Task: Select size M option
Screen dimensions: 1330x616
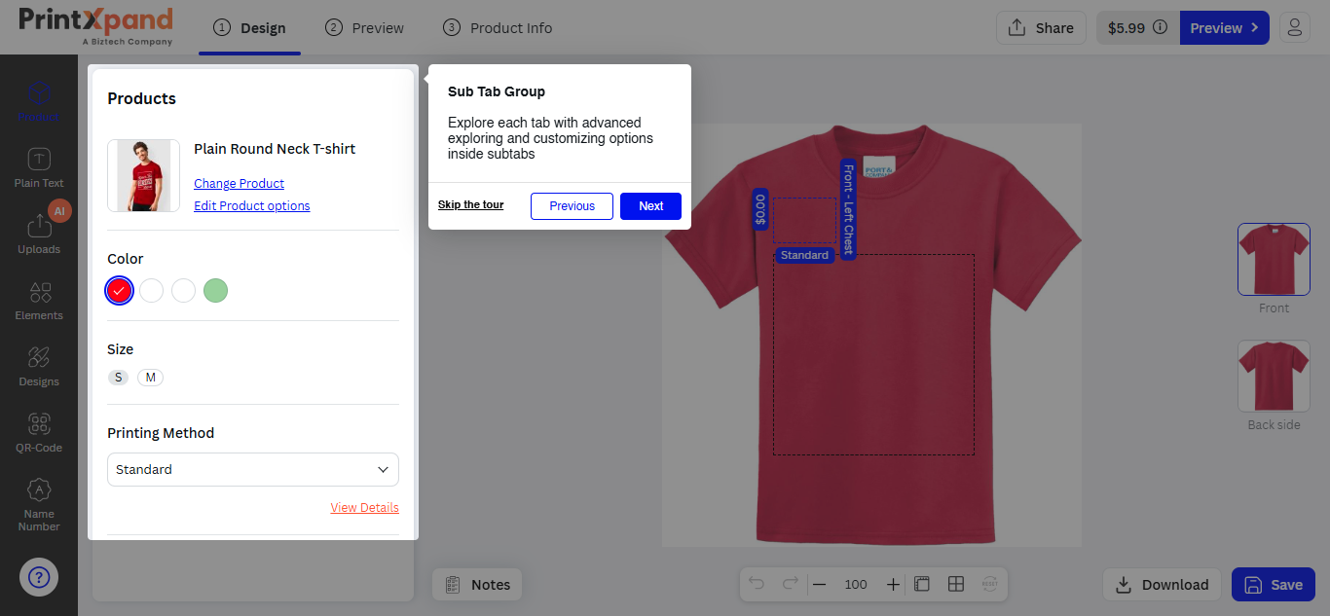Action: (150, 378)
